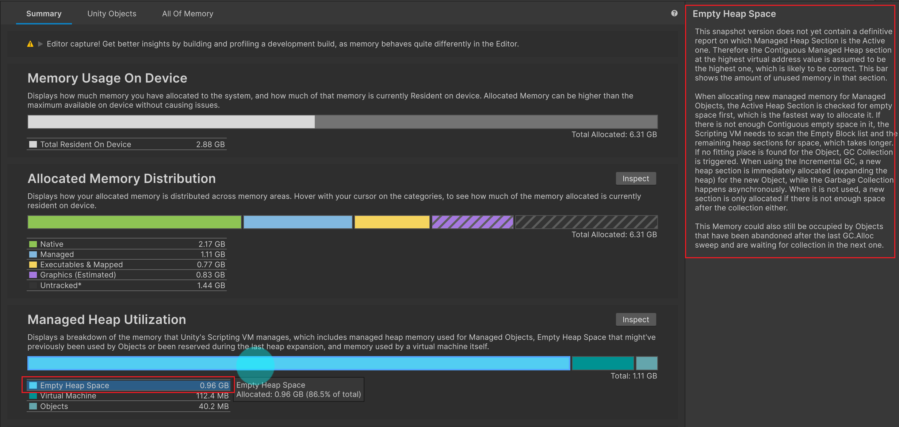Click the green Native bar segment
899x427 pixels.
134,222
